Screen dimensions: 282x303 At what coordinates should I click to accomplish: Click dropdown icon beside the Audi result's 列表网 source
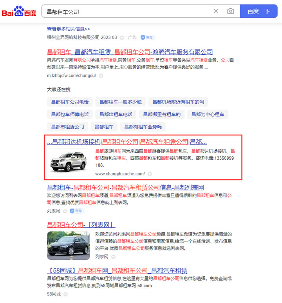tap(114, 257)
